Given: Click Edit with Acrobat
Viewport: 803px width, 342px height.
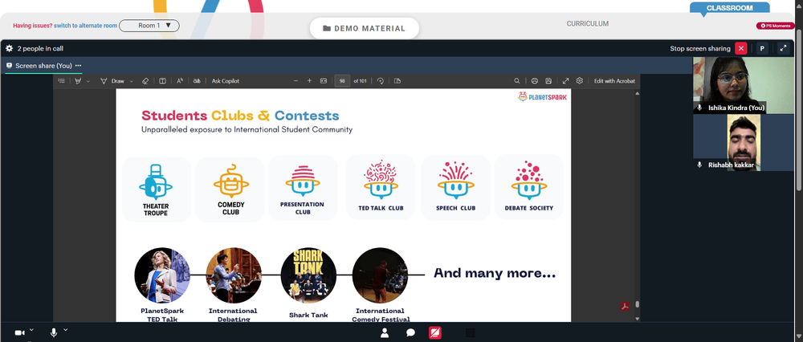Looking at the screenshot, I should (614, 81).
